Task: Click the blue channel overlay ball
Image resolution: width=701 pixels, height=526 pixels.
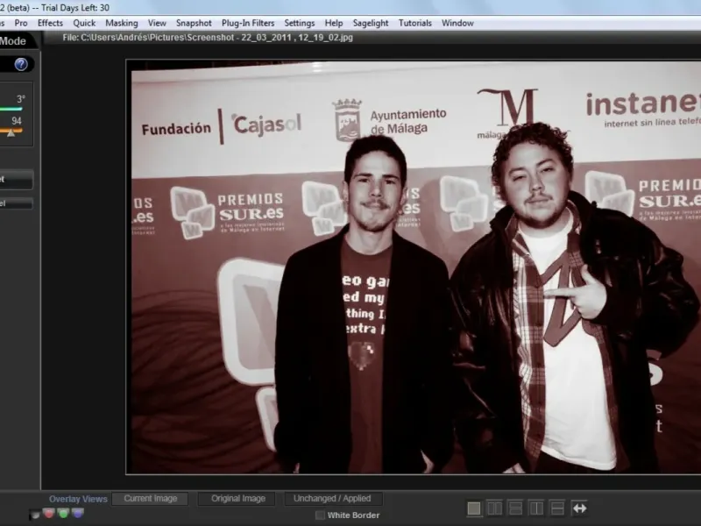Action: [78, 513]
